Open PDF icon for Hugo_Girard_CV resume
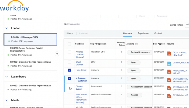189x108 pixels. [169, 72]
